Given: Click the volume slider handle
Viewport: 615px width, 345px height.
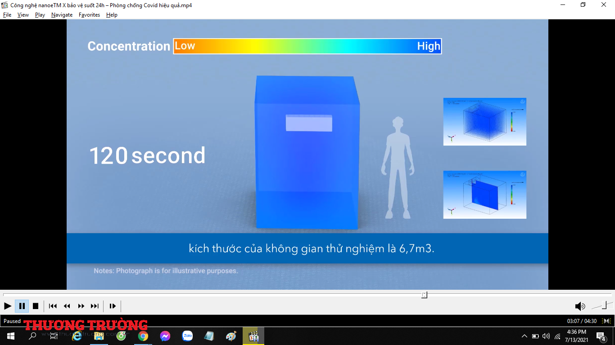Looking at the screenshot, I should coord(606,305).
